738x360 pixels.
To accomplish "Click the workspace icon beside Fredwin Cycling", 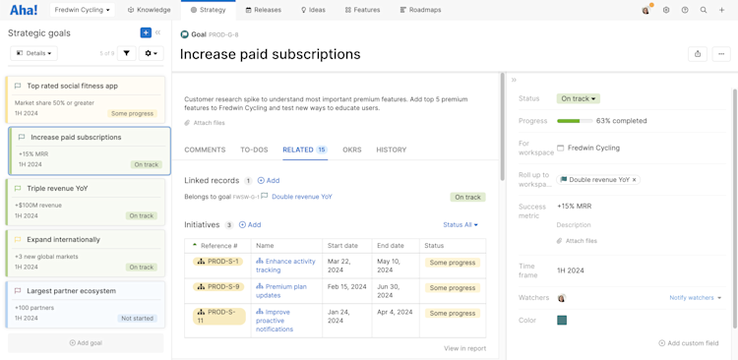I will point(561,148).
